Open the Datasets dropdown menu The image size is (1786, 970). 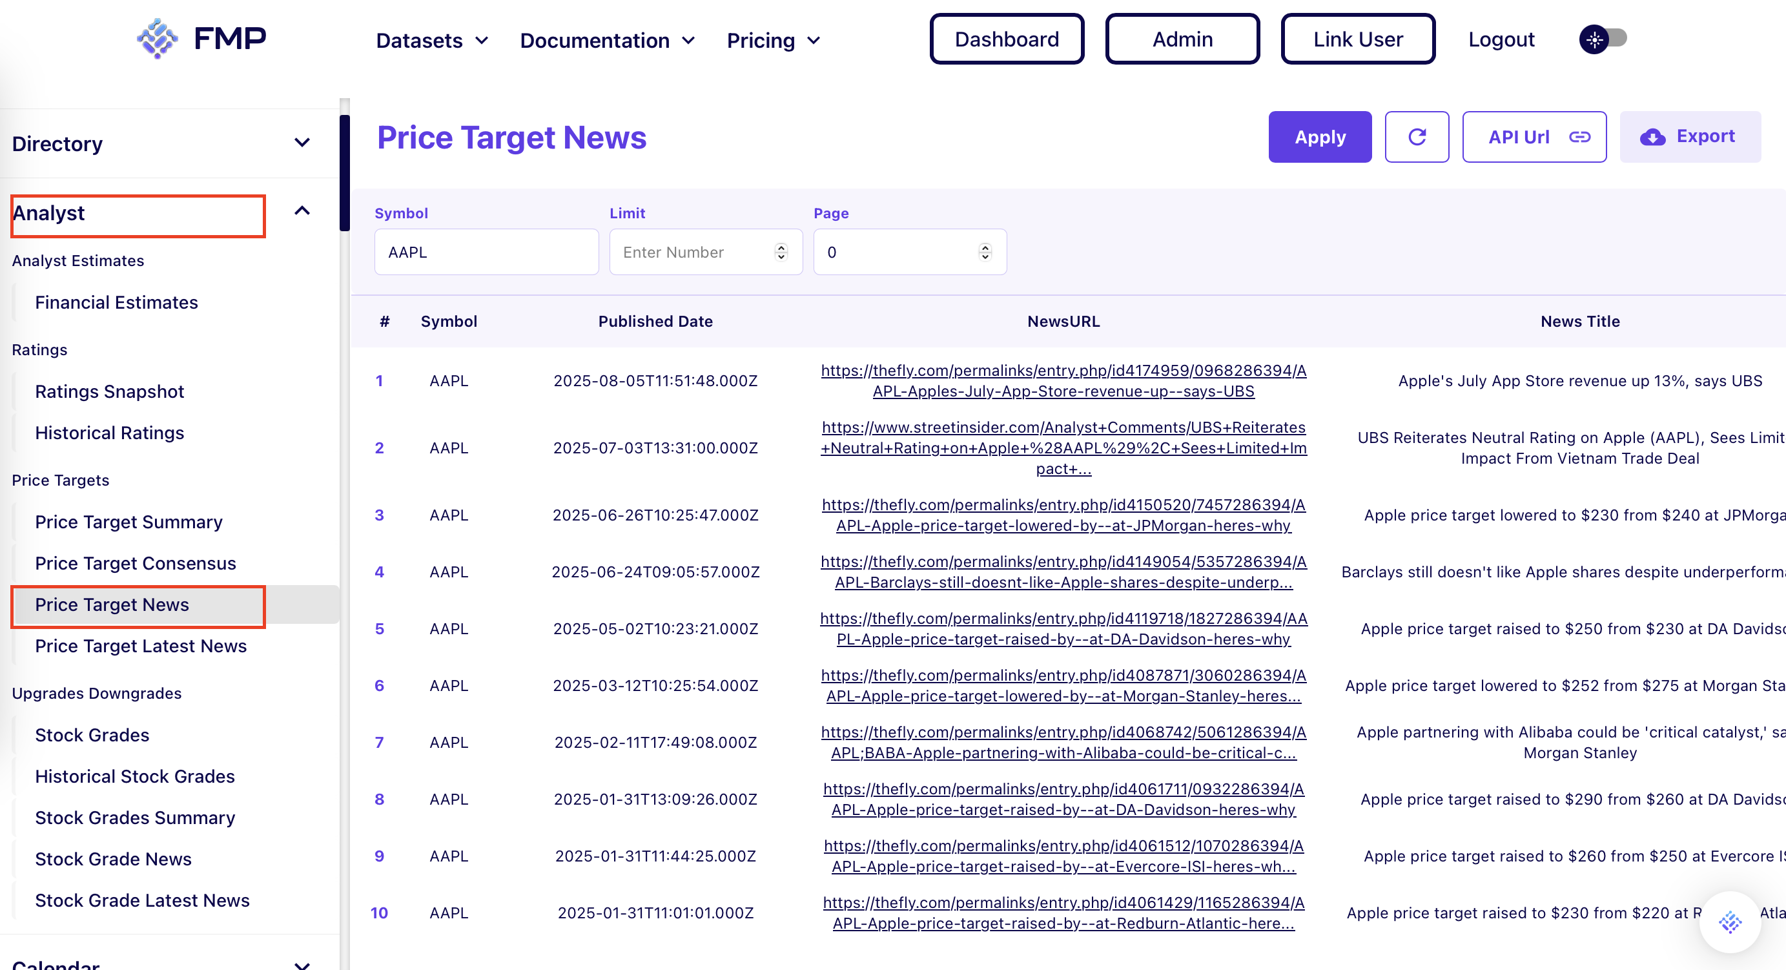click(x=432, y=40)
